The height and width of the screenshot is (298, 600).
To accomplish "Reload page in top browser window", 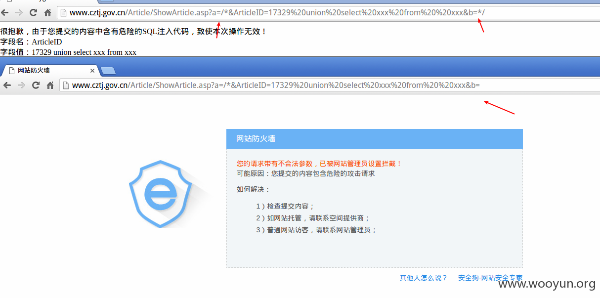I will point(34,12).
